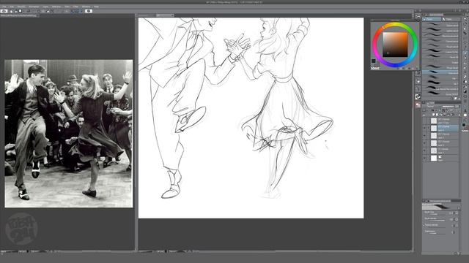Hide the Paper layer with its eye icon
This screenshot has height=263, width=469.
pos(424,159)
